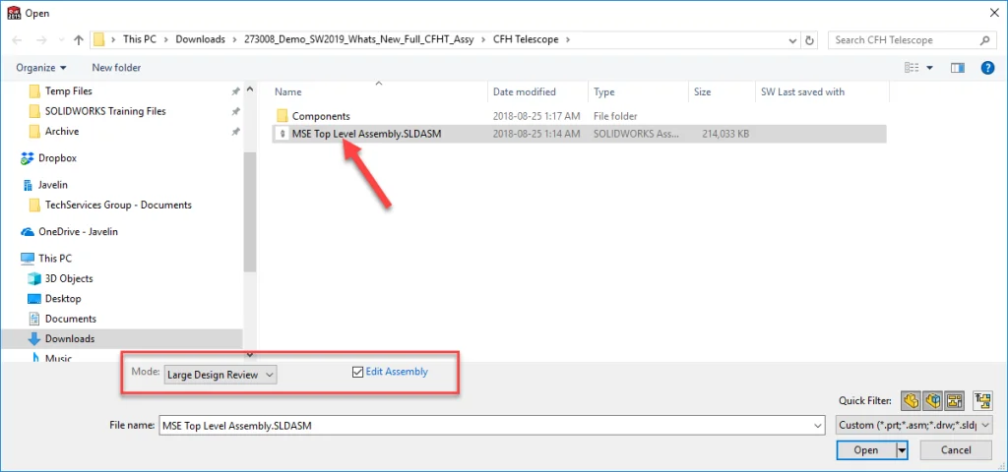Sort by the Size column header

pos(722,91)
